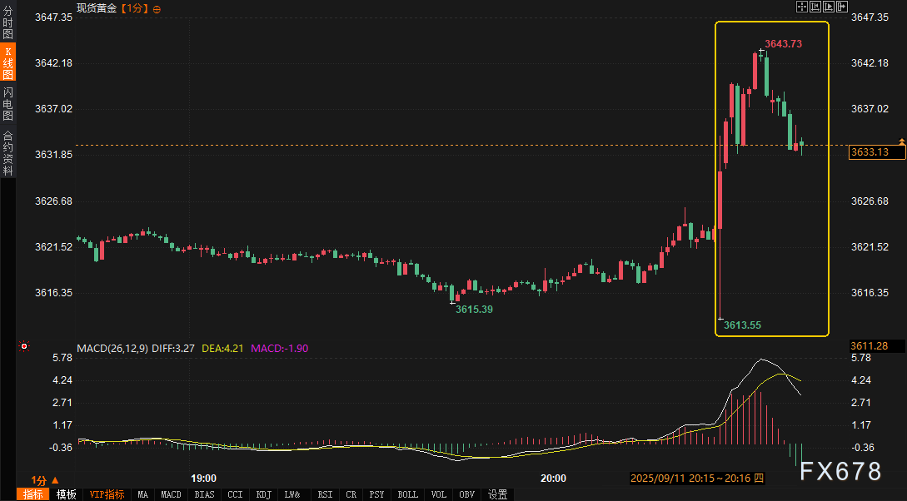Open VIP指标 indicators
The height and width of the screenshot is (501, 907).
point(107,494)
